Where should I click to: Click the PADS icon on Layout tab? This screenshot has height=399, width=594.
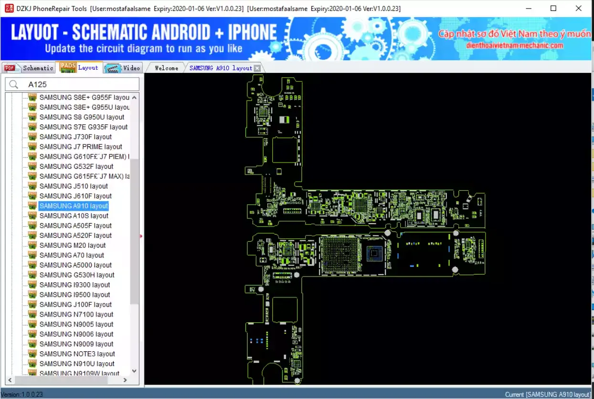tap(68, 67)
